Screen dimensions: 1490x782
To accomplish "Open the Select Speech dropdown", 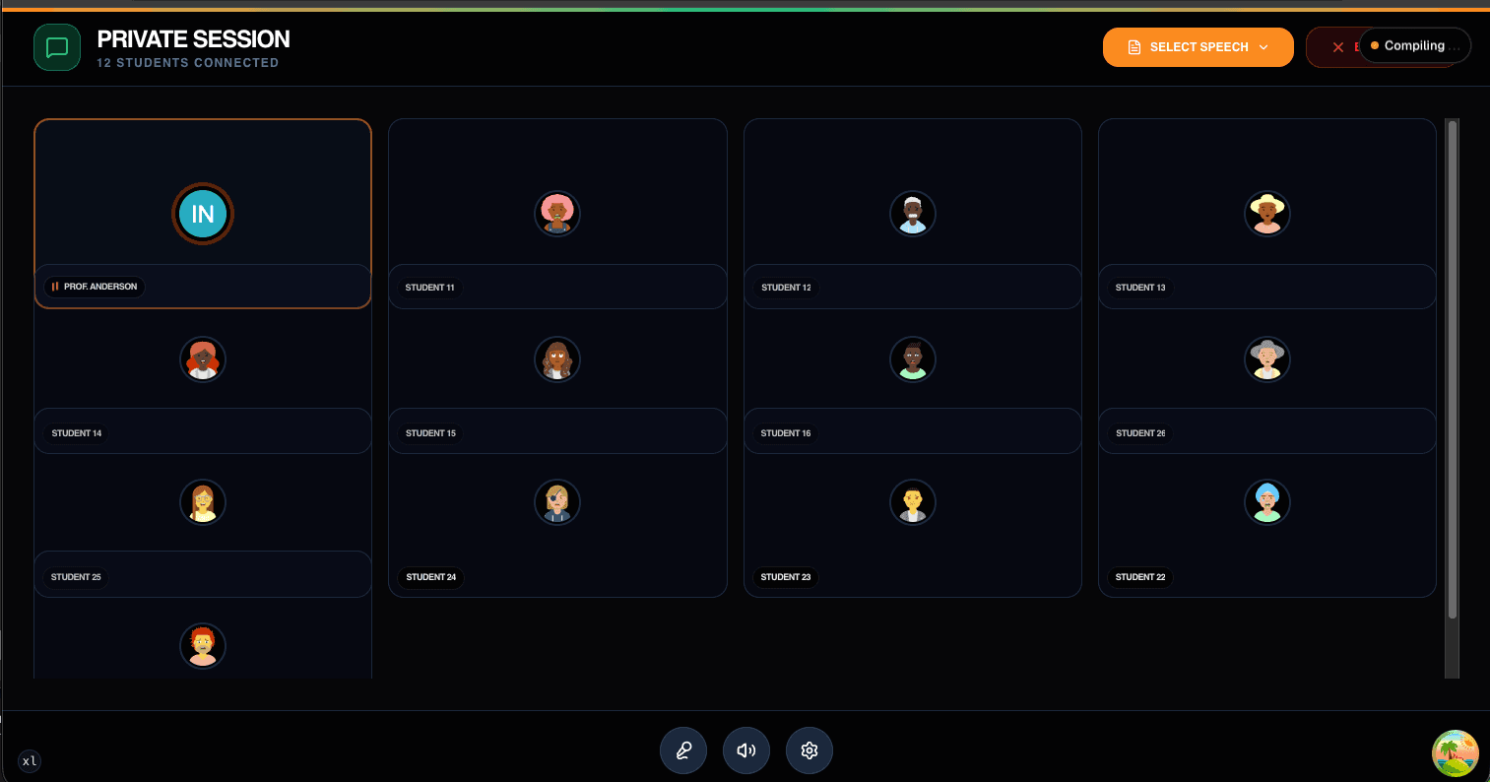I will coord(1198,47).
